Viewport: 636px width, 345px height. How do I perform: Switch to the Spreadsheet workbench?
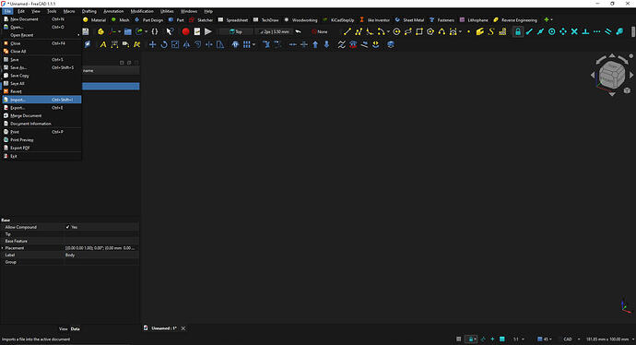pos(233,20)
